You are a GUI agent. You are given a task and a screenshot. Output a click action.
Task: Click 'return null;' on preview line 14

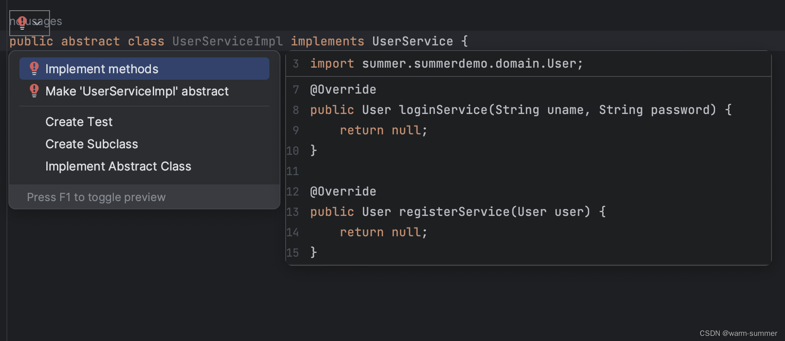(383, 232)
